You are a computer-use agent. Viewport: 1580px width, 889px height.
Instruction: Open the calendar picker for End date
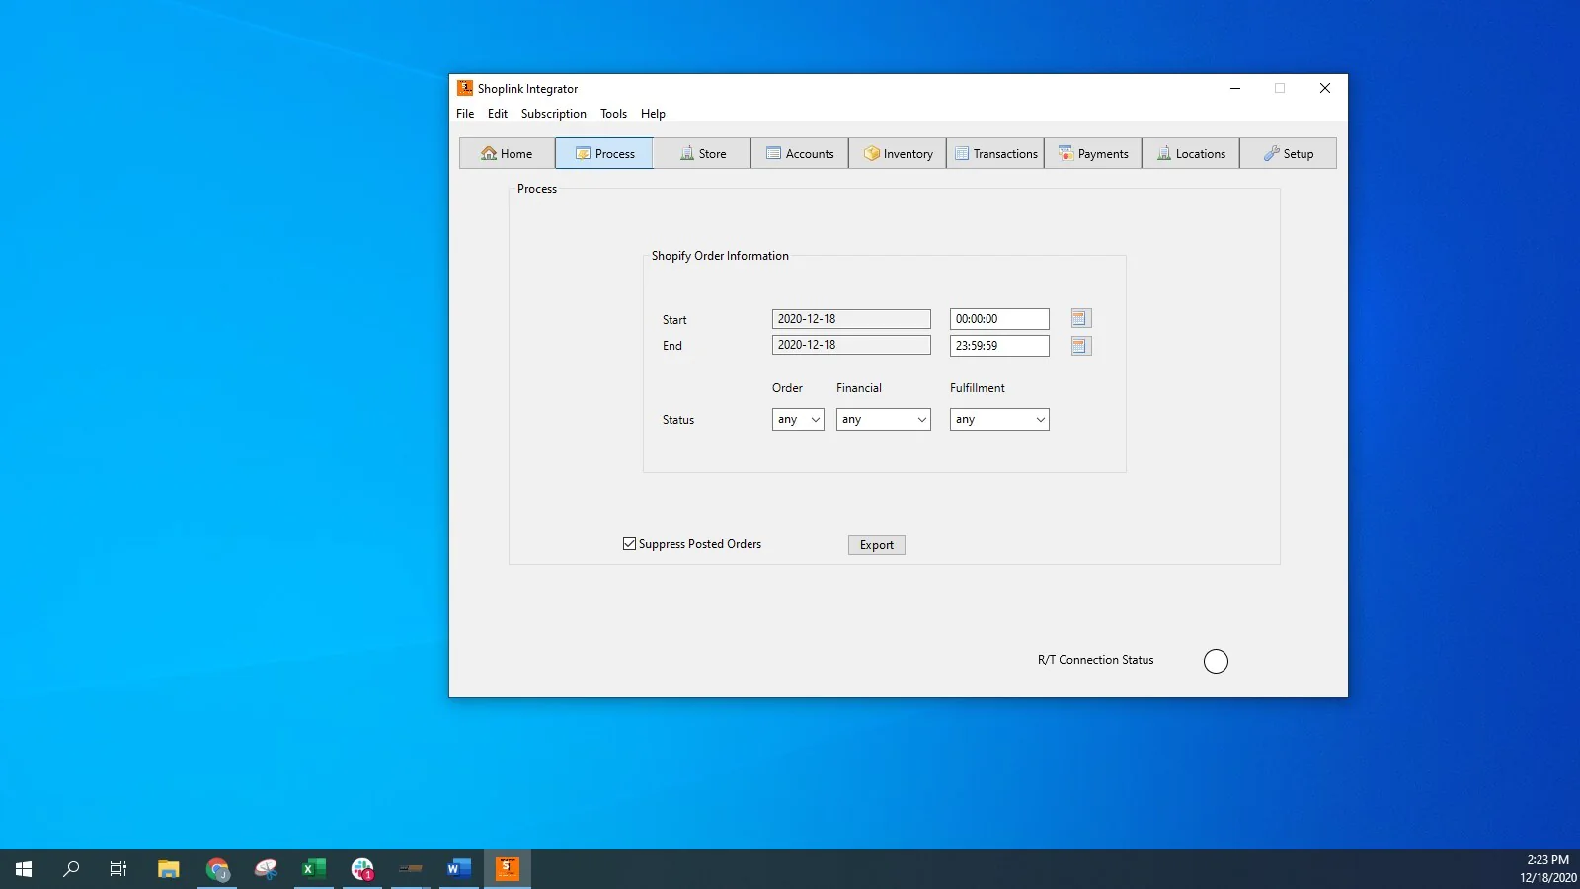[1080, 346]
